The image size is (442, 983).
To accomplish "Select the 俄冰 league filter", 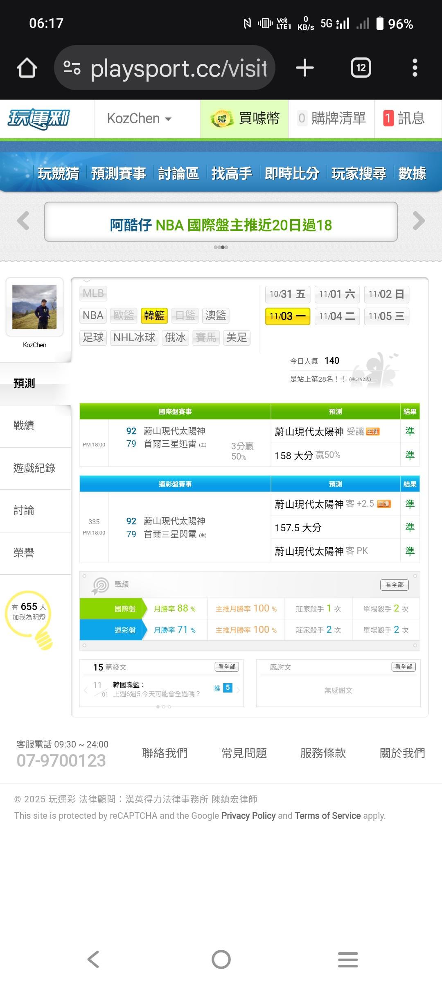I will [175, 337].
